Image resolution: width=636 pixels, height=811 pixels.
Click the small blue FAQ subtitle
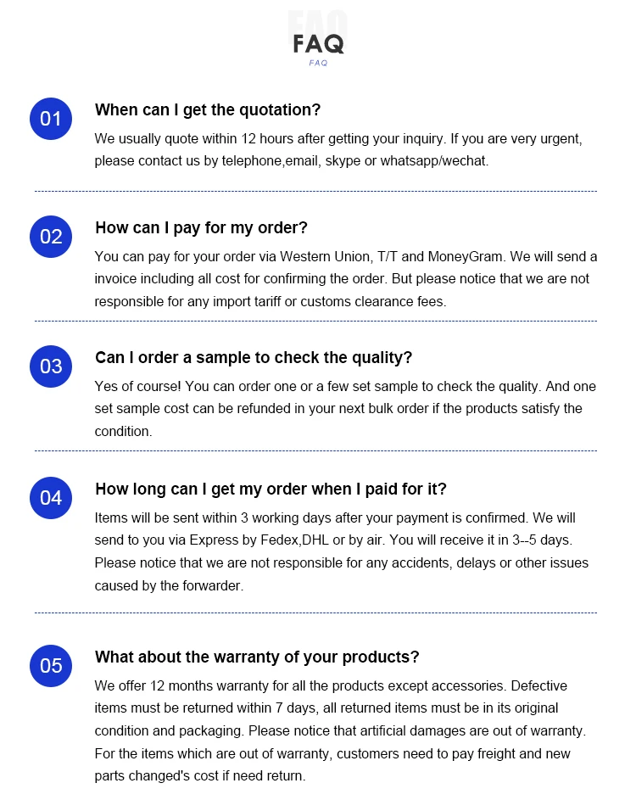pyautogui.click(x=318, y=63)
